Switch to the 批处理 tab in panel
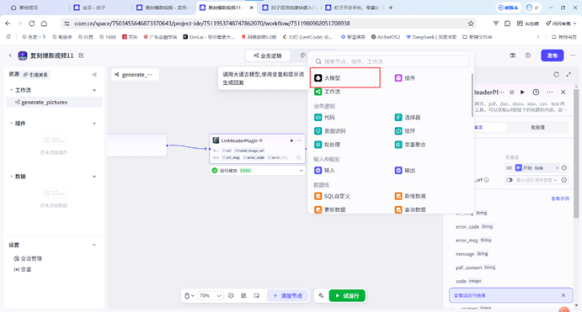 pos(537,127)
